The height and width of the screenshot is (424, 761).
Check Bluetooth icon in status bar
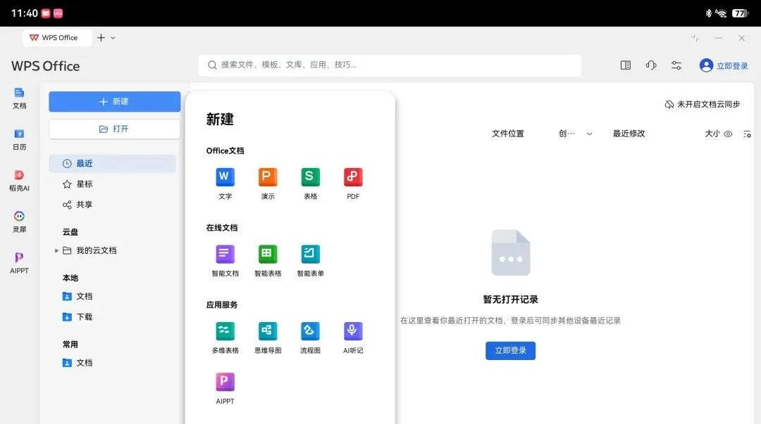[x=708, y=13]
